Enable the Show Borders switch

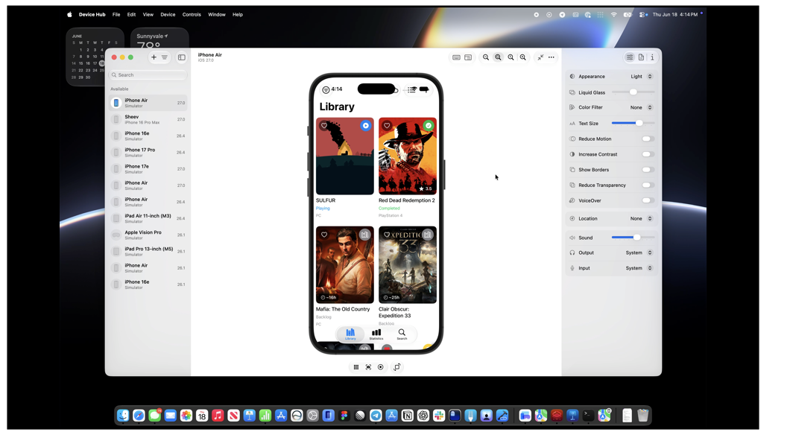pyautogui.click(x=648, y=170)
